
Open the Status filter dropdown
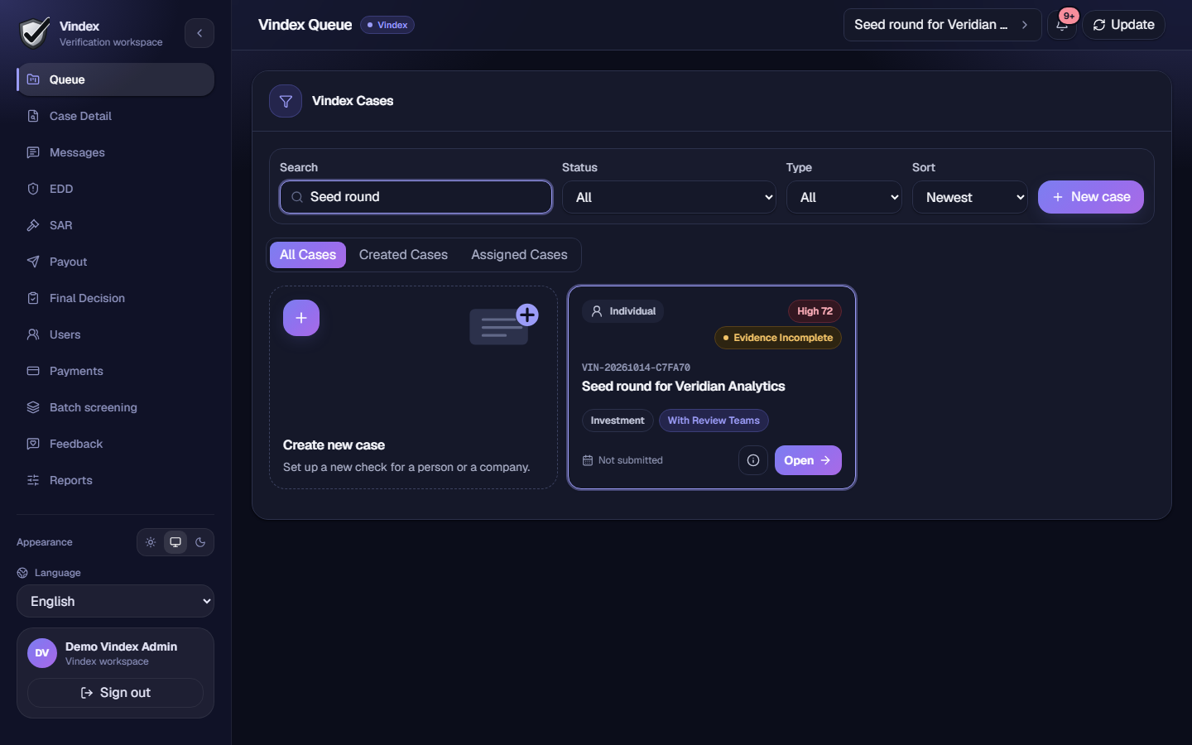669,197
